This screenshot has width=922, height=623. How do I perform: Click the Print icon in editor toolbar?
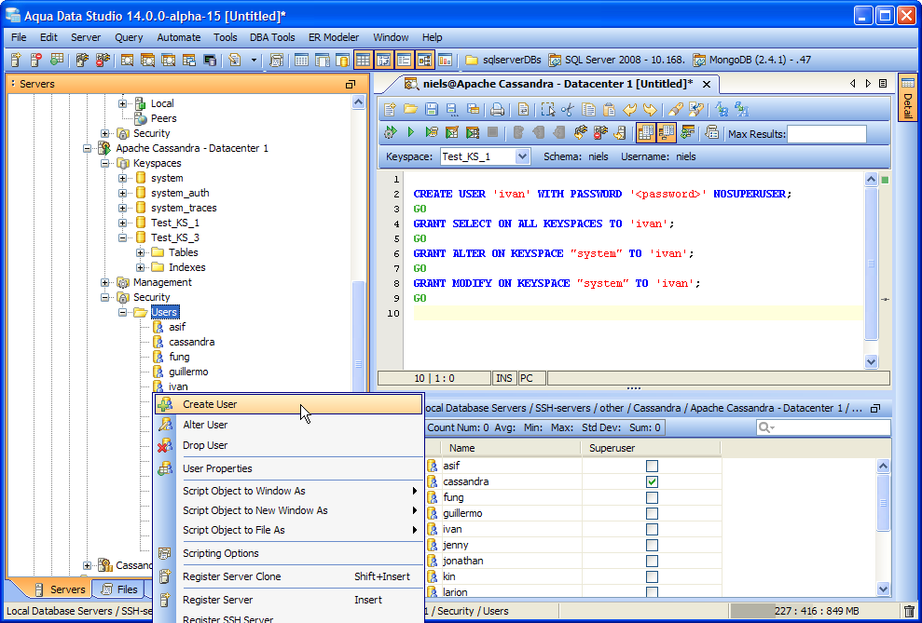click(498, 110)
